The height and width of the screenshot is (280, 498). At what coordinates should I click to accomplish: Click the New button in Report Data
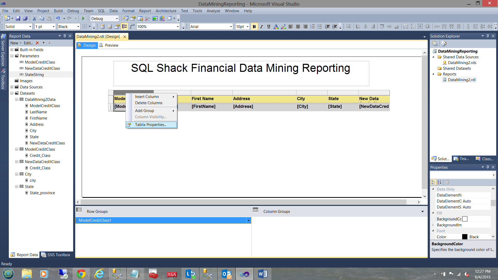(14, 43)
